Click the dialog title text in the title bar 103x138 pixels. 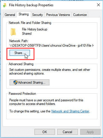click(31, 5)
